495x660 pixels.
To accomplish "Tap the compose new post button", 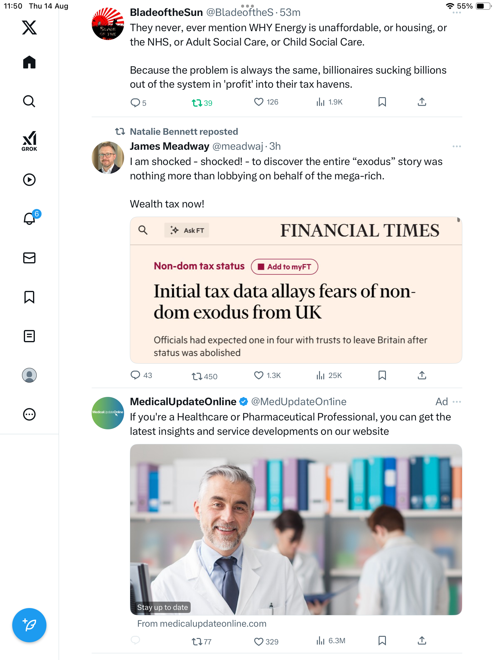I will coord(29,625).
